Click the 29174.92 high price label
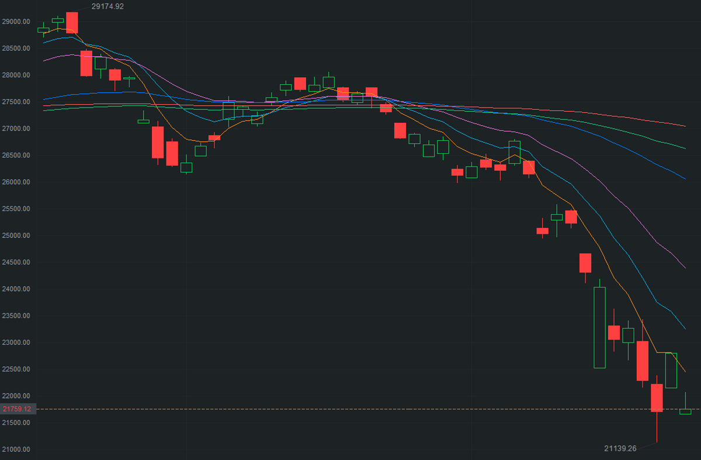701x460 pixels. [x=107, y=6]
